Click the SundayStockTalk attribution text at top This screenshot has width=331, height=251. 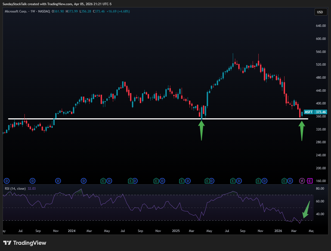[x=57, y=4]
